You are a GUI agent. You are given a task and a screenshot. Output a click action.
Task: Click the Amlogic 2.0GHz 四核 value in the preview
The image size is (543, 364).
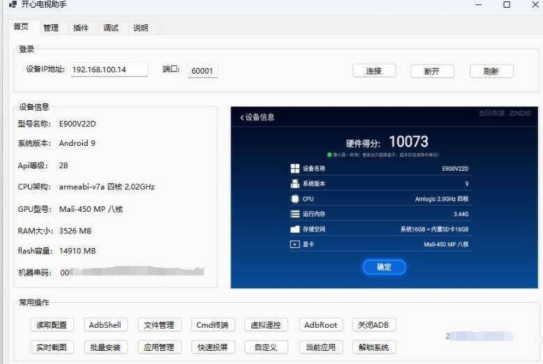point(442,199)
